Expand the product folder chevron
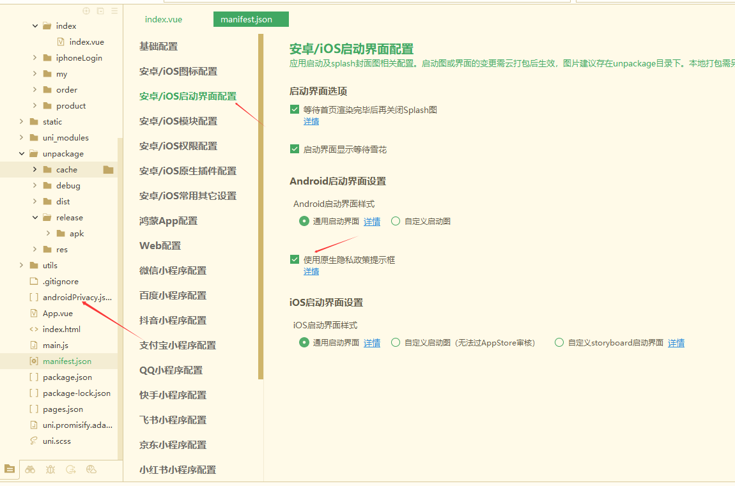Screen dimensions: 735x486 (35, 105)
